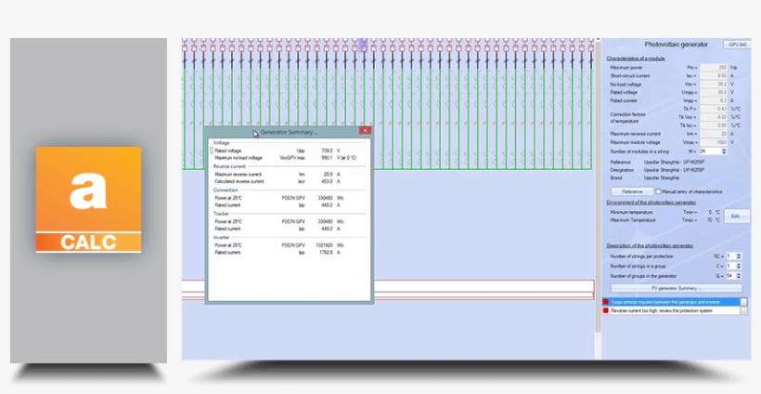The image size is (761, 394).
Task: Click the 'Tracker' section header
Action: (221, 214)
